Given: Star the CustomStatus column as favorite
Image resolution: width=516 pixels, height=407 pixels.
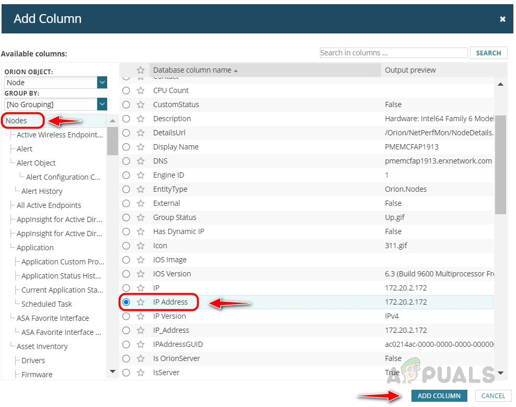Looking at the screenshot, I should 141,104.
